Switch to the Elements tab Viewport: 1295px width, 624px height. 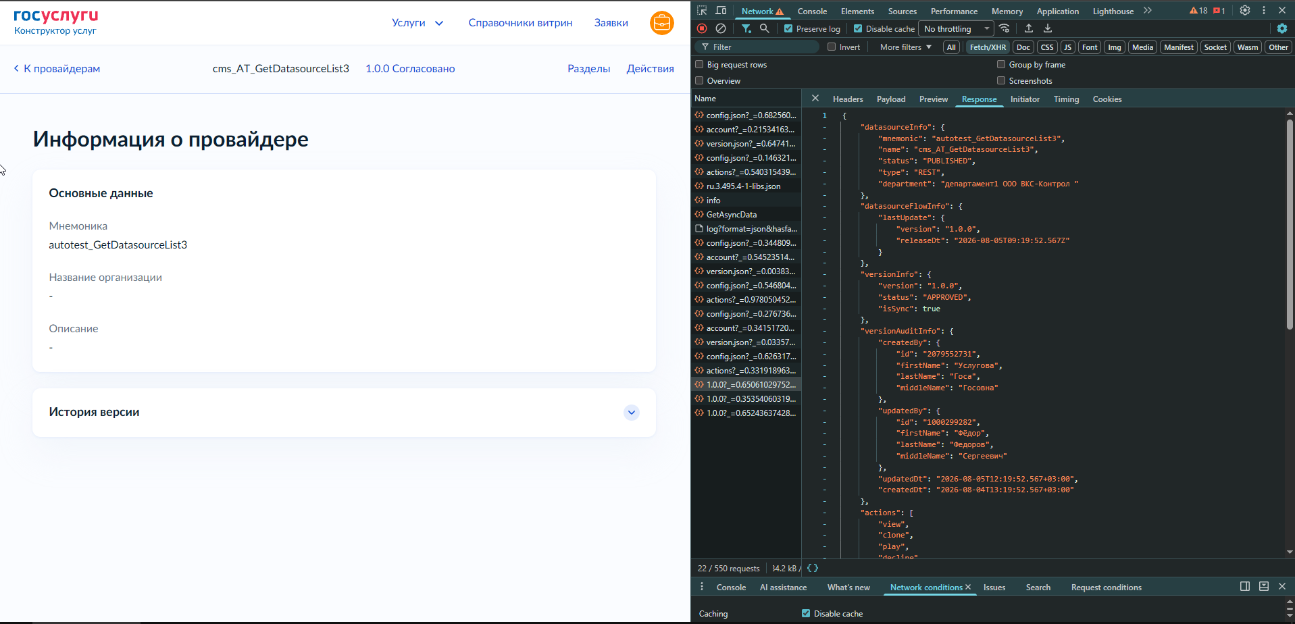coord(857,11)
